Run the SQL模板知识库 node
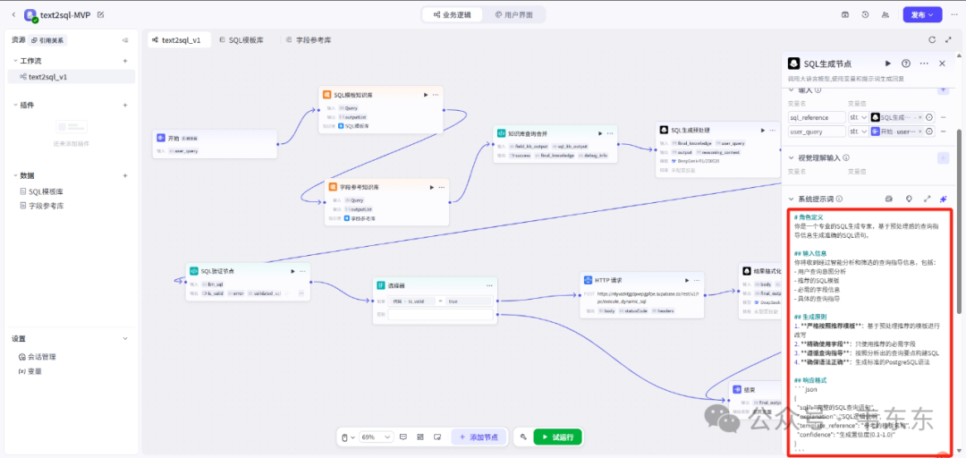966x458 pixels. tap(425, 95)
